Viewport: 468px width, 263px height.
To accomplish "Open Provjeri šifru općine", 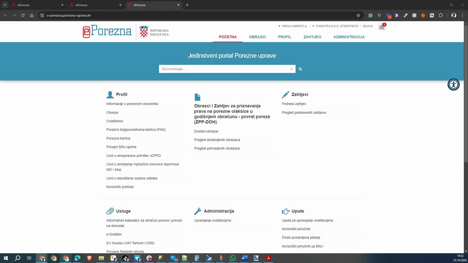I will click(x=121, y=147).
